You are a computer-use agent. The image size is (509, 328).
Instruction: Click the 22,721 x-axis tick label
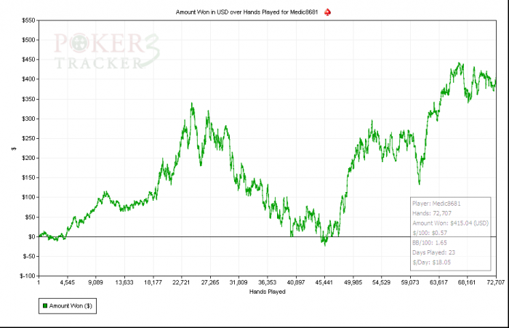(x=181, y=282)
